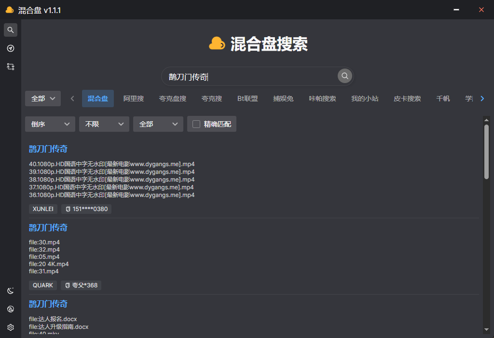Close the 混合盘 window
Viewport: 494px width, 338px height.
481,10
